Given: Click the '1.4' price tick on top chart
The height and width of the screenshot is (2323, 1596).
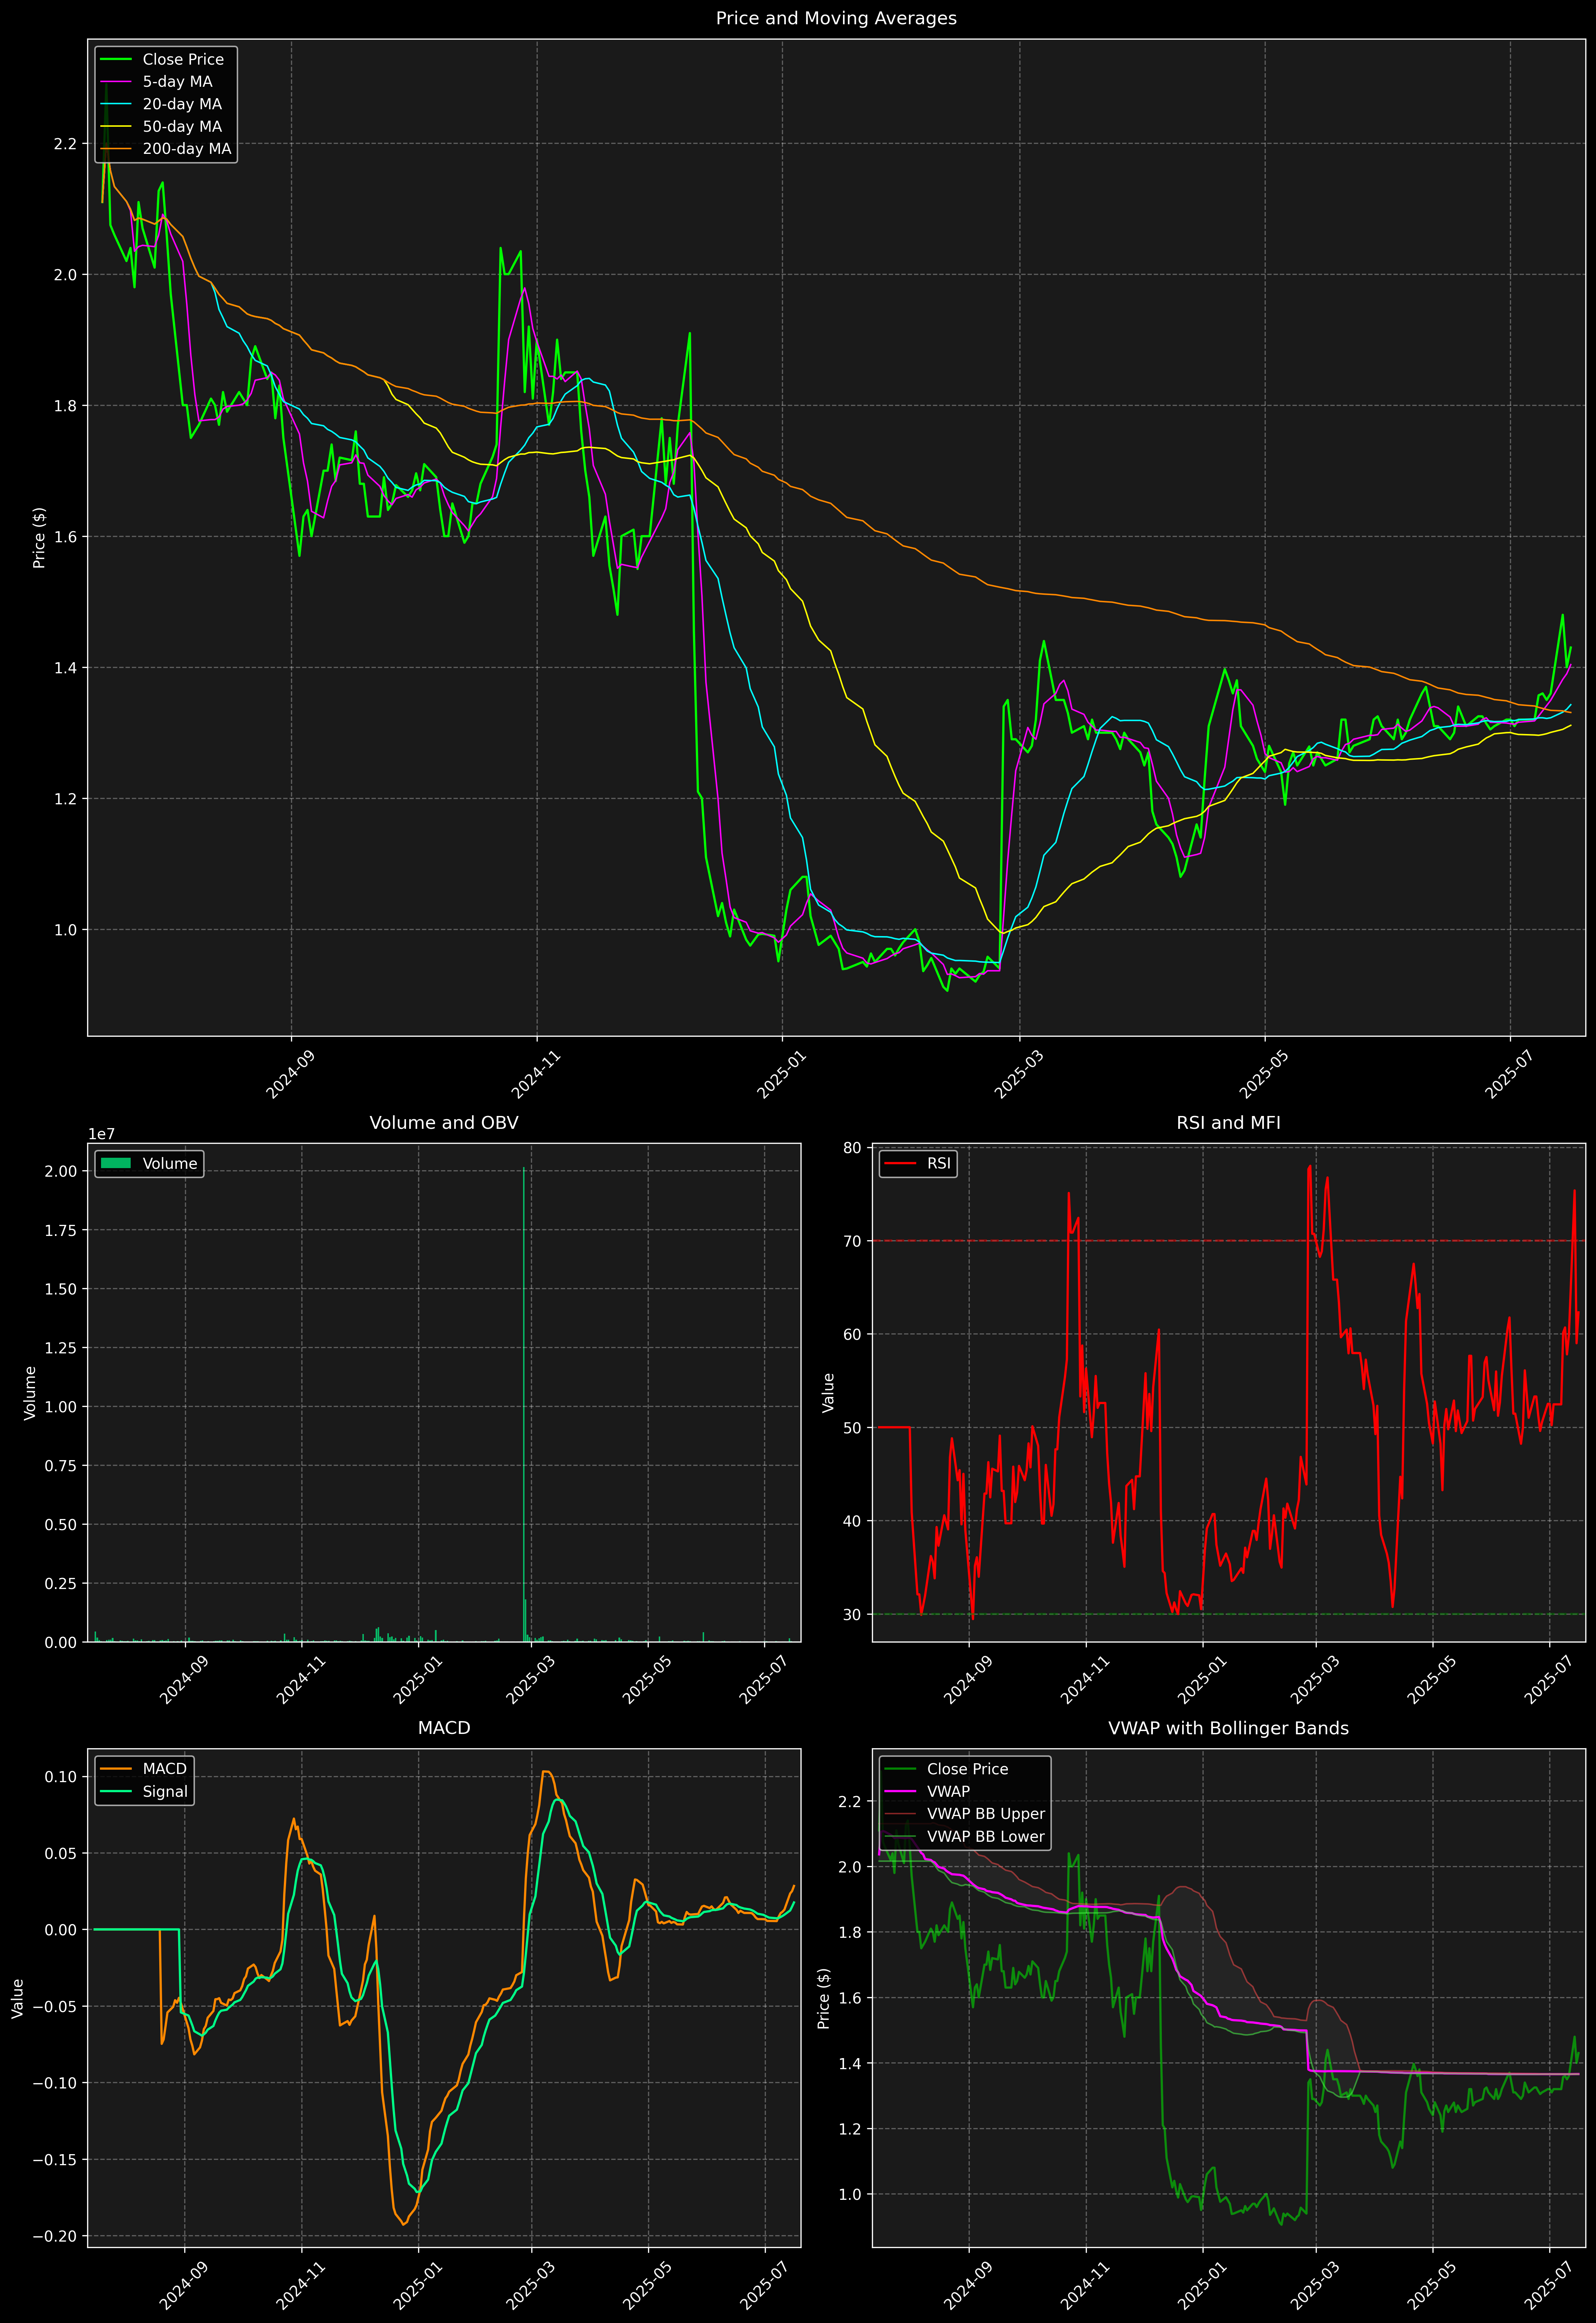Looking at the screenshot, I should [65, 668].
